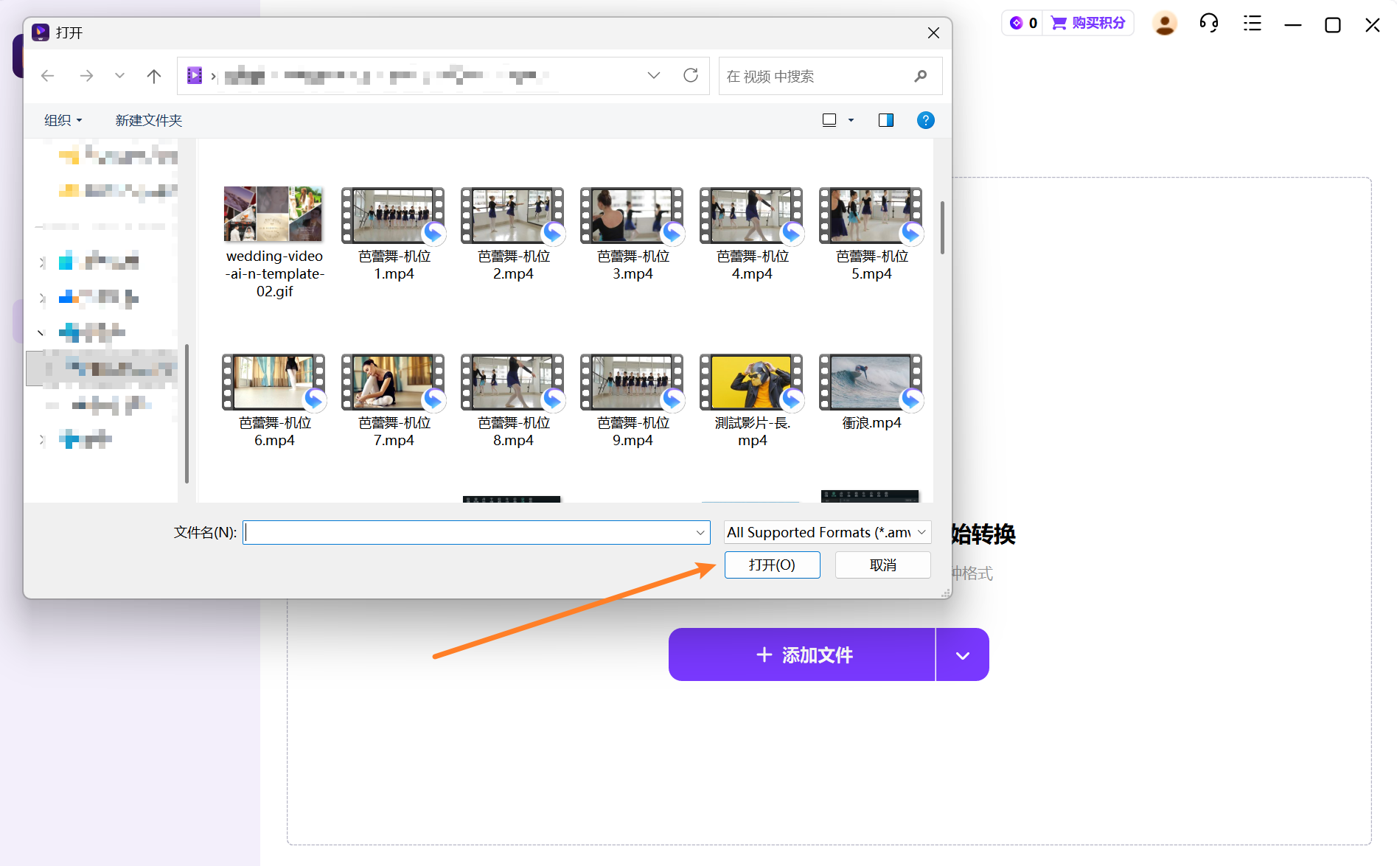Click the 打开(O) button
This screenshot has height=866, width=1397.
[772, 565]
